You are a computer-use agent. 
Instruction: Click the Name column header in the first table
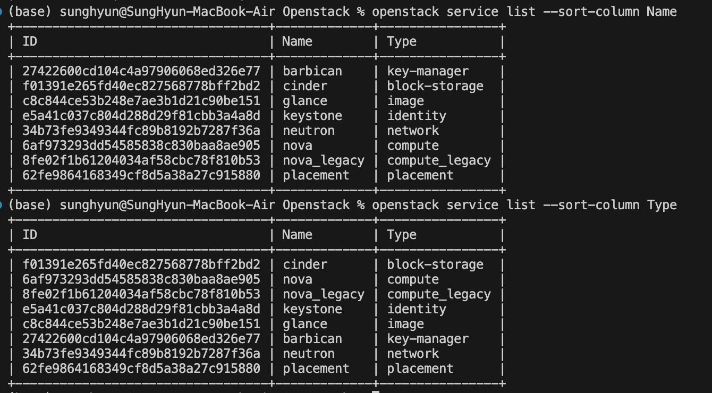pyautogui.click(x=297, y=41)
